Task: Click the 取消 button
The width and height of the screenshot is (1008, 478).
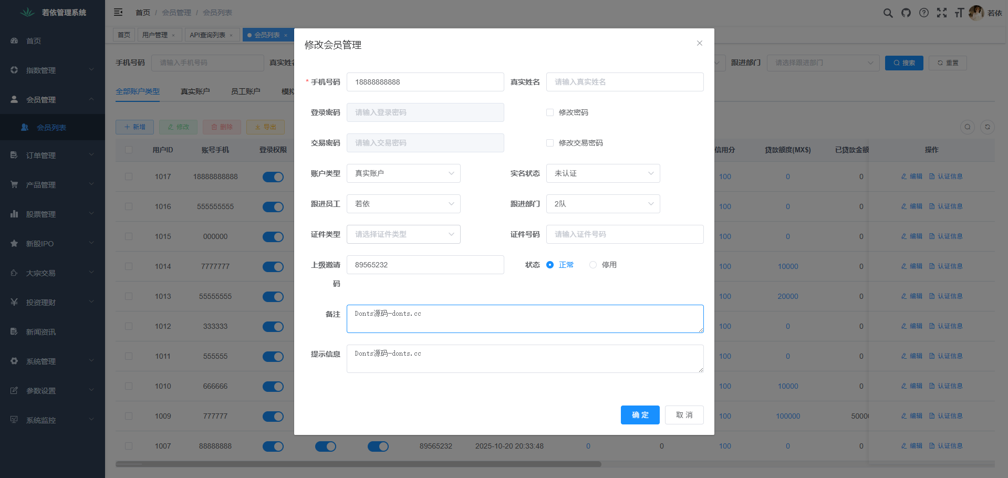Action: tap(684, 415)
